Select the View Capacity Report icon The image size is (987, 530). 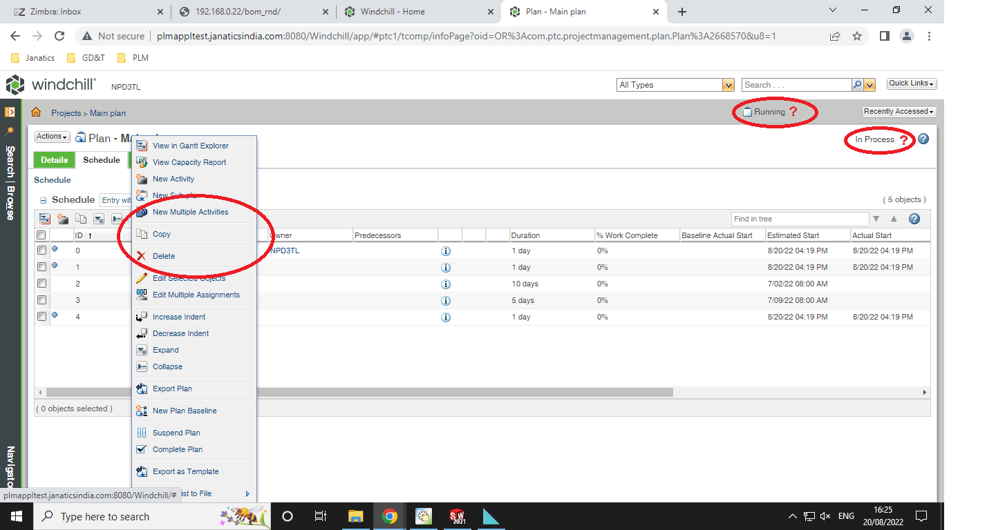tap(141, 162)
